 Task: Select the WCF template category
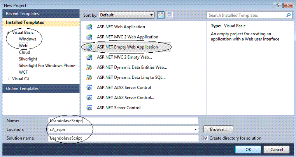coord(23,72)
